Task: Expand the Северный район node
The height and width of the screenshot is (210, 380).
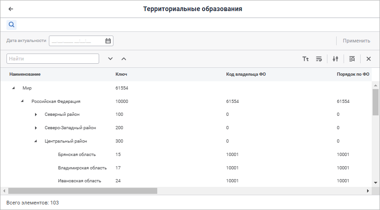Action: [36, 114]
